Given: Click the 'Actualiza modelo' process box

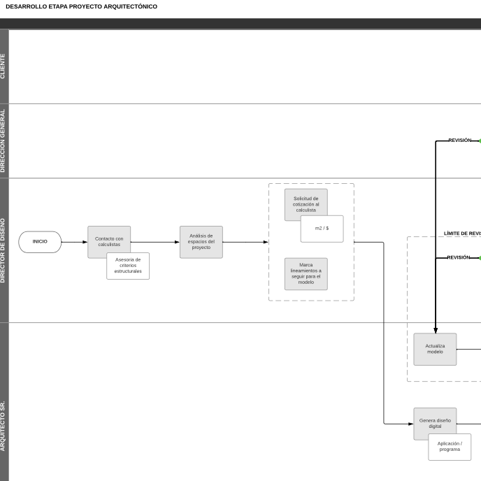Looking at the screenshot, I should coord(435,349).
